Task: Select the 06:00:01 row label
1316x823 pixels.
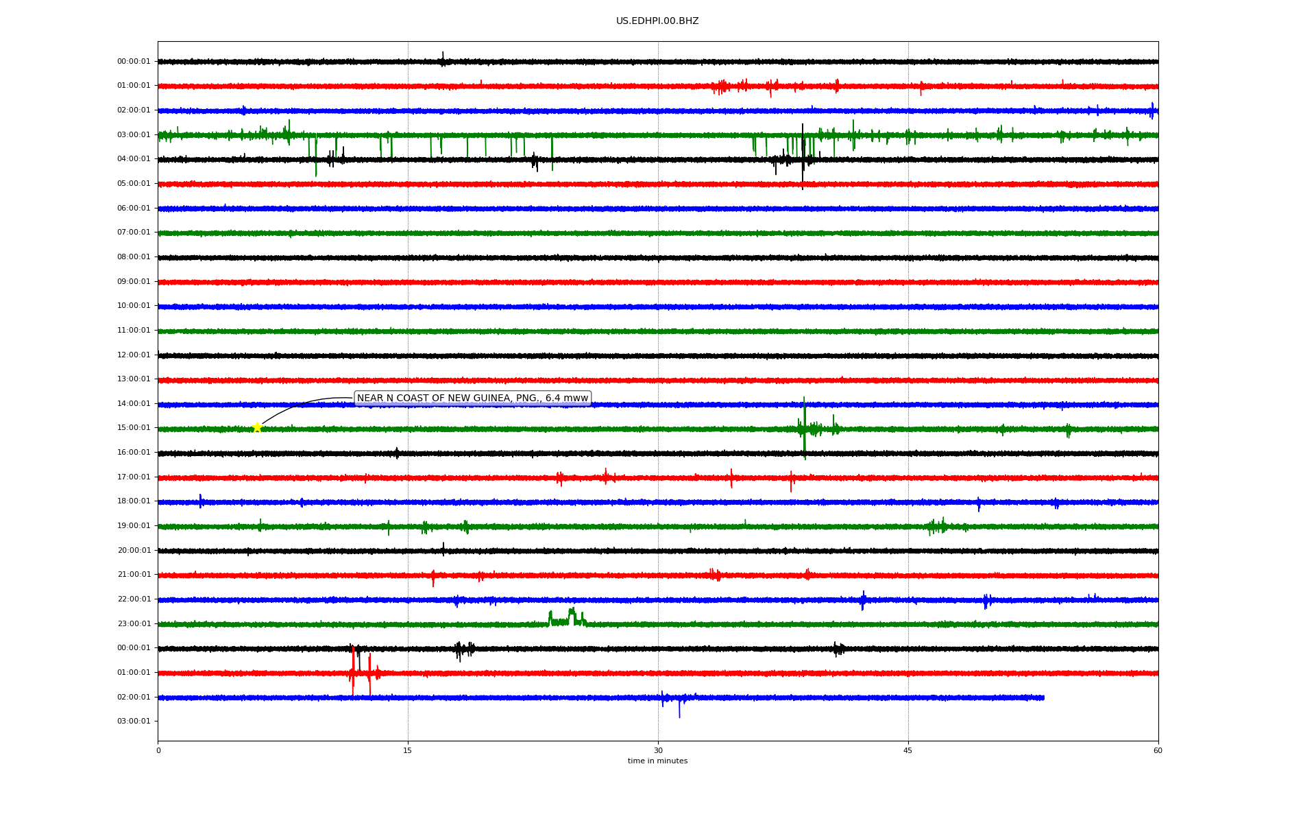Action: pyautogui.click(x=134, y=208)
